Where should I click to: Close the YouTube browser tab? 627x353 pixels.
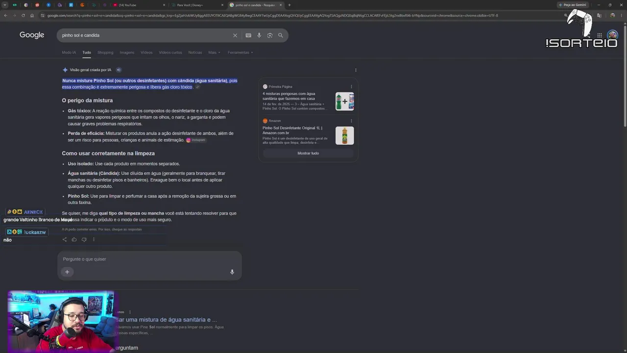point(164,5)
